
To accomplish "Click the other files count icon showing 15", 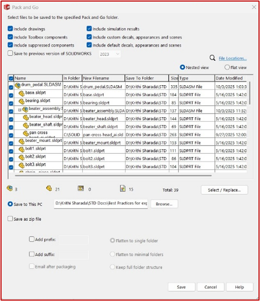I will click(x=123, y=188).
